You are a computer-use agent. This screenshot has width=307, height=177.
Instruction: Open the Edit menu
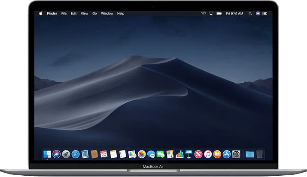[73, 13]
